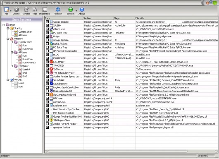Open the File toolbar button
The width and height of the screenshot is (219, 159).
(7, 11)
